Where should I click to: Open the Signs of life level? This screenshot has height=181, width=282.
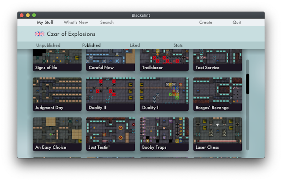[57, 60]
